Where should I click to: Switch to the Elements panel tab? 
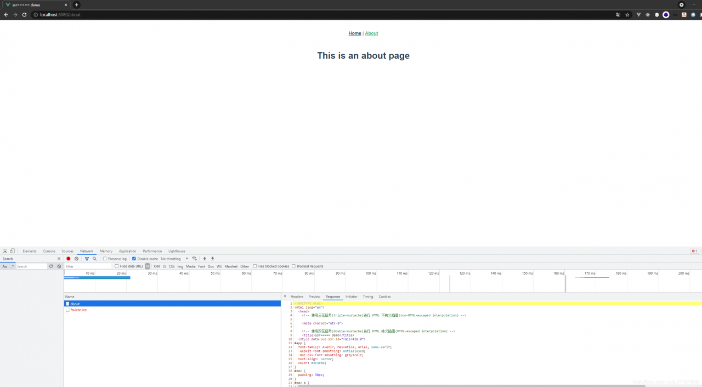coord(30,251)
